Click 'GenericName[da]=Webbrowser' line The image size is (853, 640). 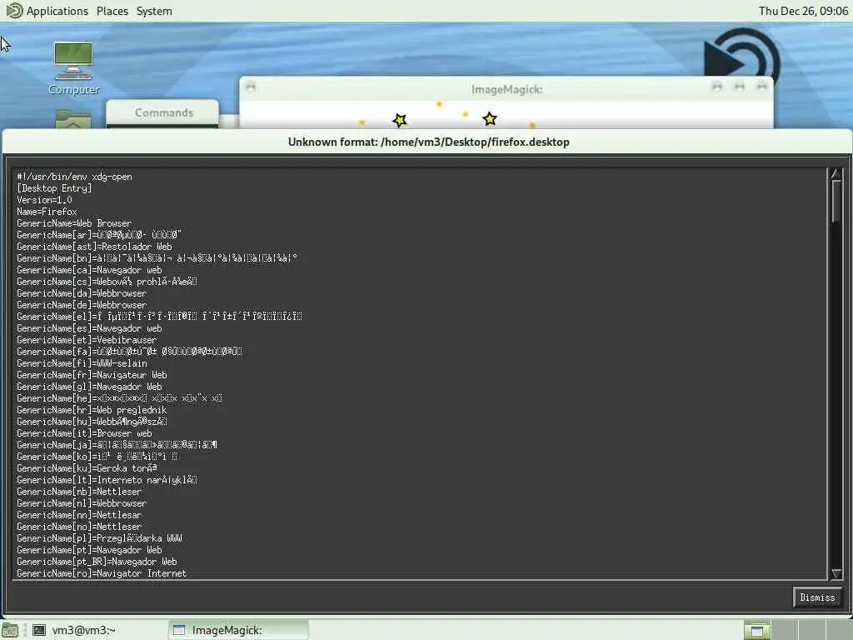click(82, 293)
